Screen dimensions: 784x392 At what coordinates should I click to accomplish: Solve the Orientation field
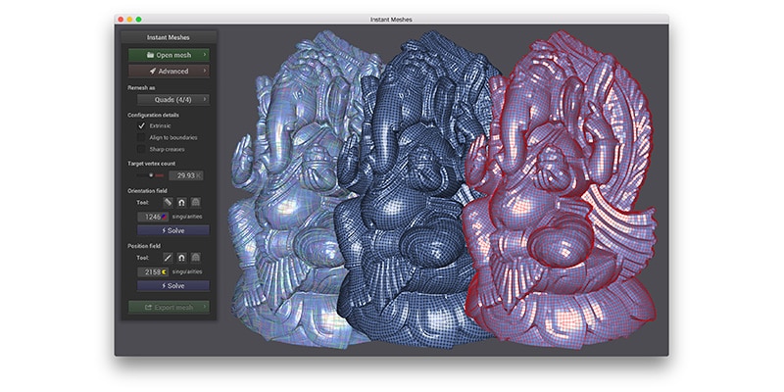pos(172,230)
